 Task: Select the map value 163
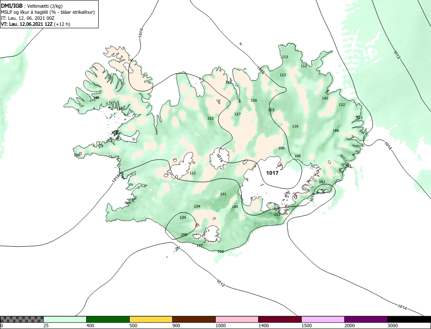point(322,182)
